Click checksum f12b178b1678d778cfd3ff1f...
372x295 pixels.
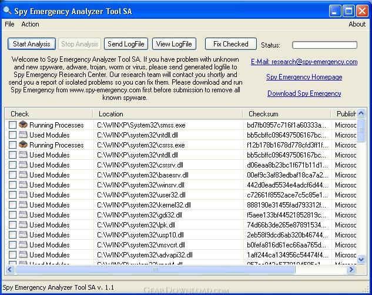287,145
